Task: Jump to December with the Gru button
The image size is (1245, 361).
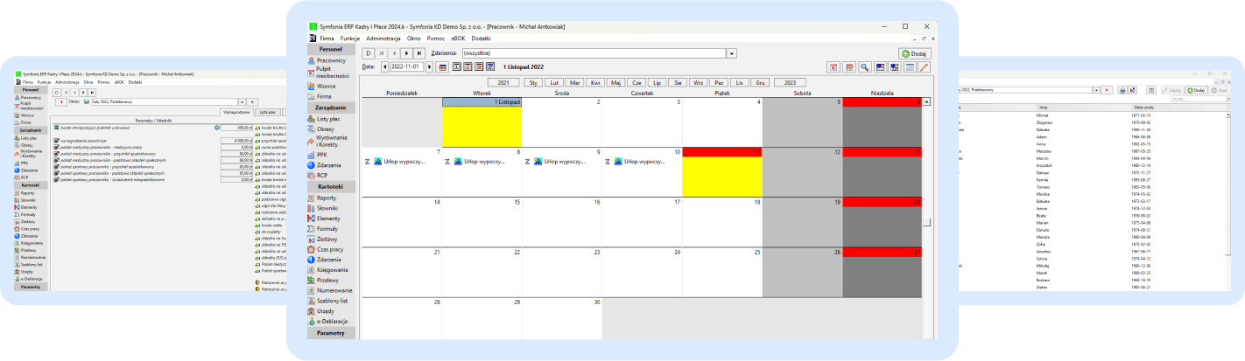Action: pyautogui.click(x=760, y=82)
